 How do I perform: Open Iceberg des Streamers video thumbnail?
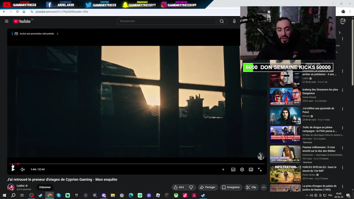point(285,96)
